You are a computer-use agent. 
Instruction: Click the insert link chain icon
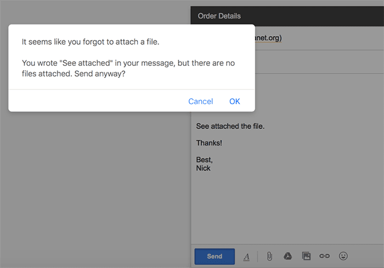[x=324, y=256]
